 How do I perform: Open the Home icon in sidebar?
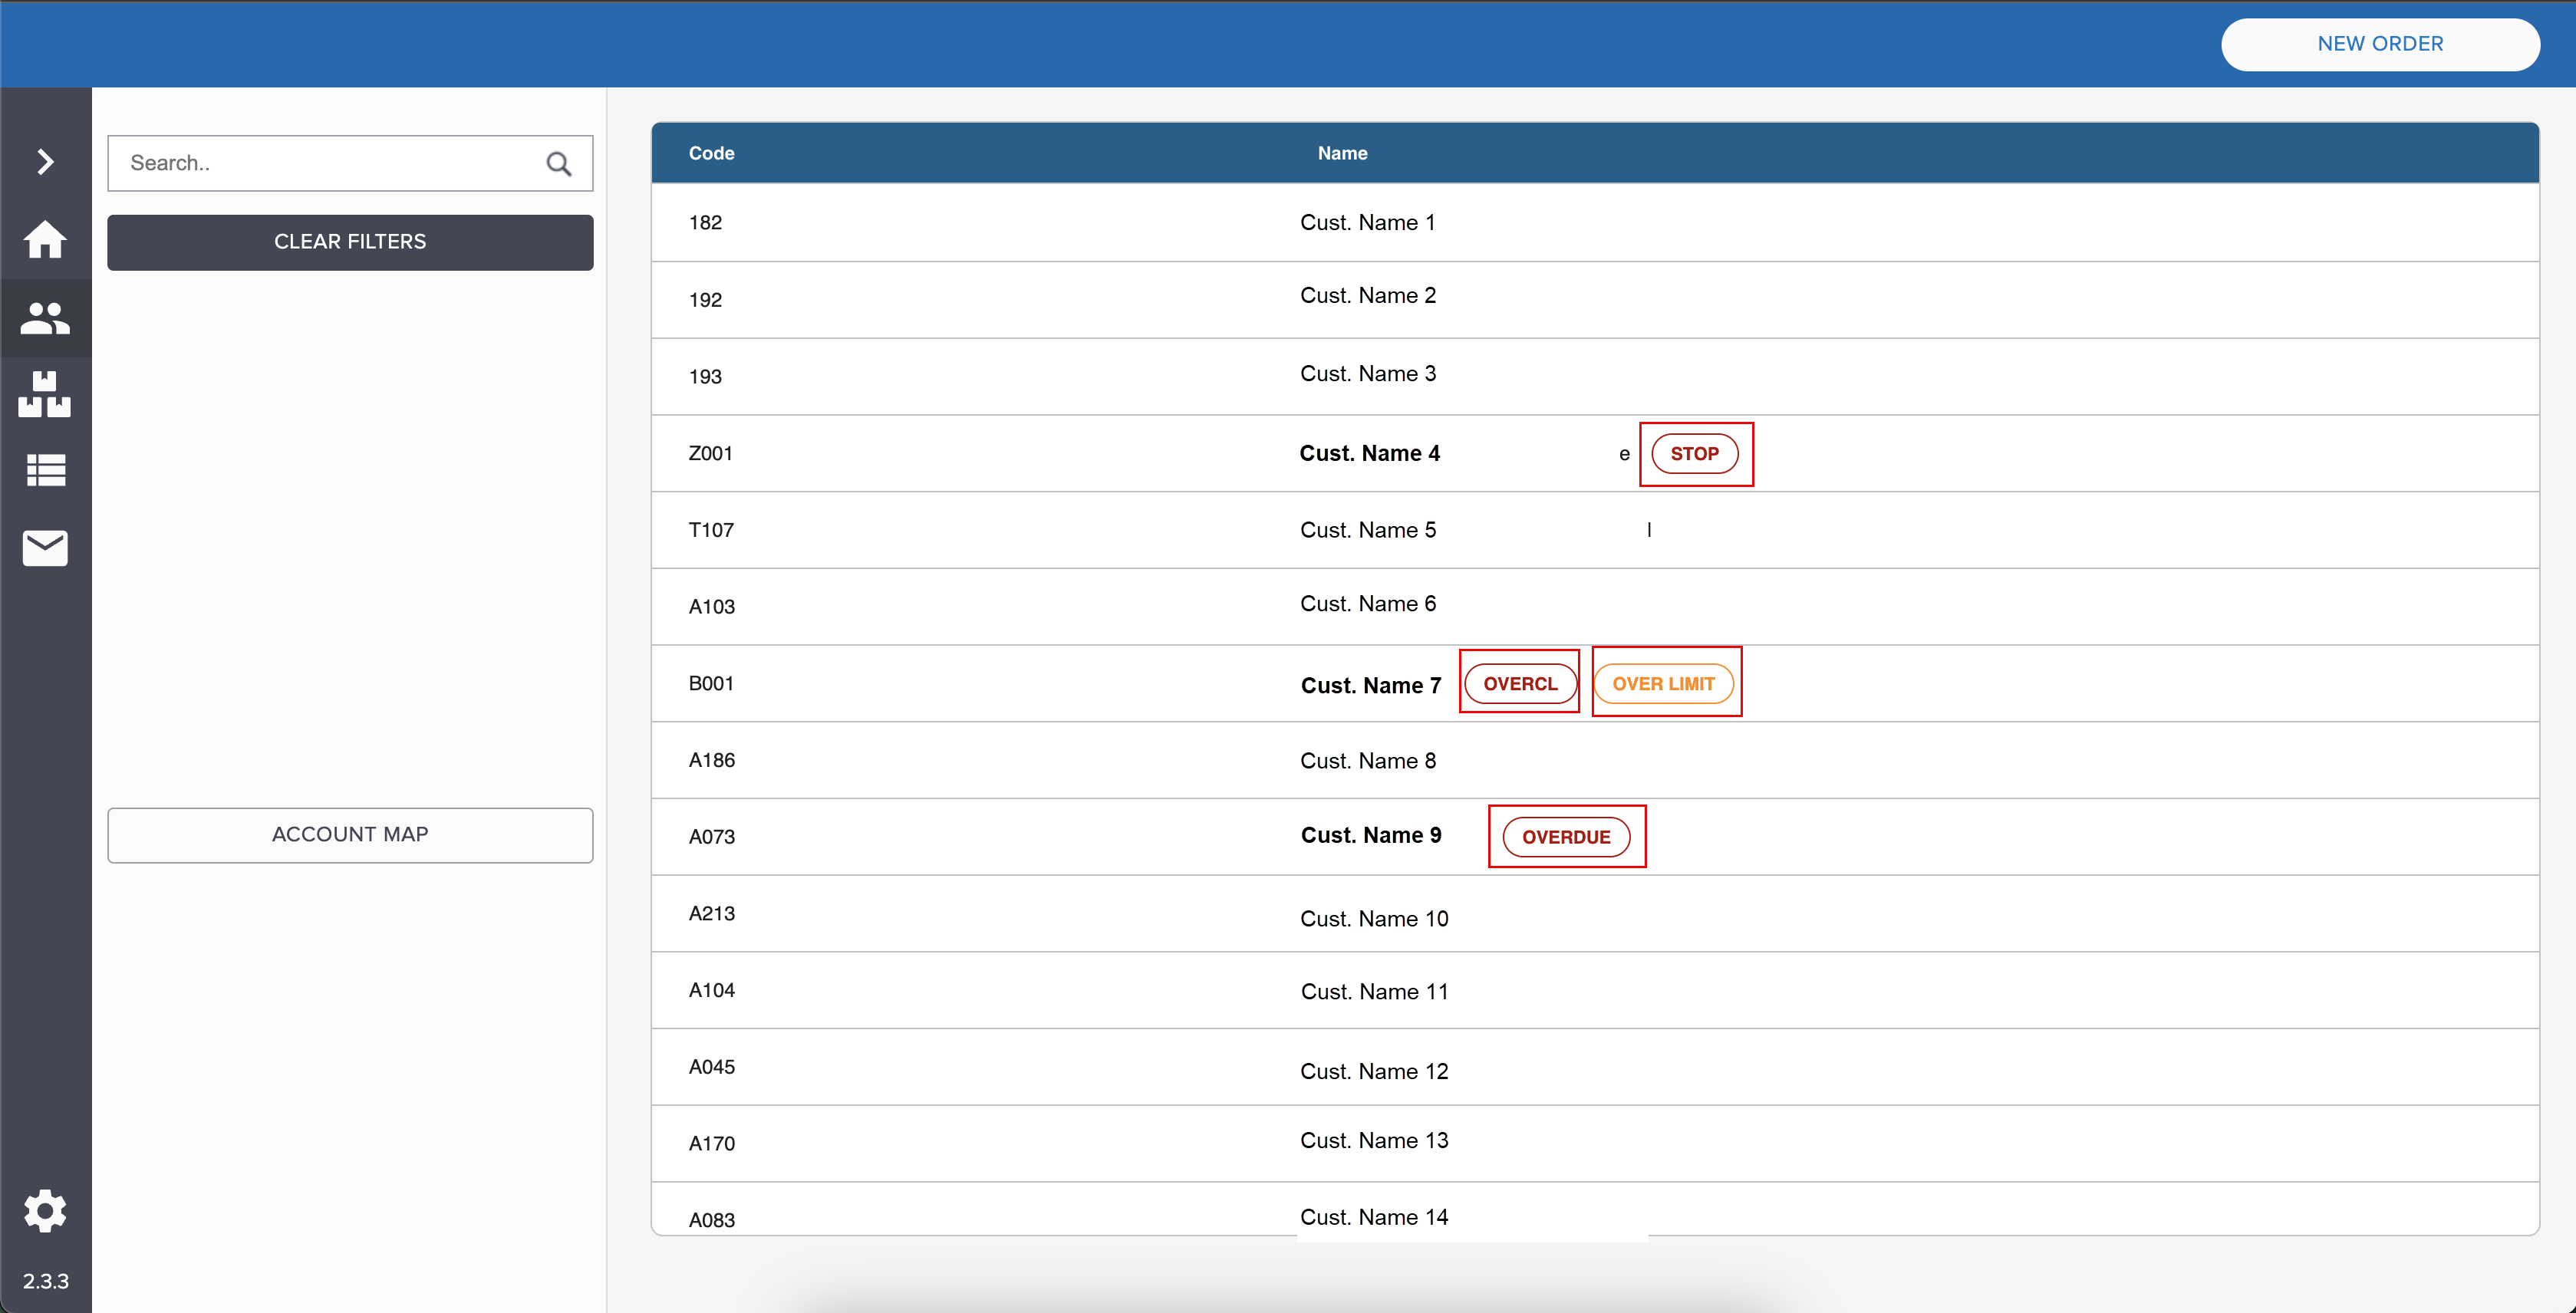tap(45, 240)
